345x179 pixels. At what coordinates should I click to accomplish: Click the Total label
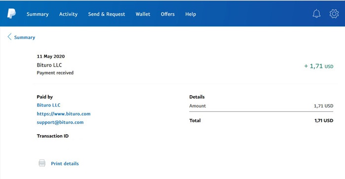coord(195,120)
